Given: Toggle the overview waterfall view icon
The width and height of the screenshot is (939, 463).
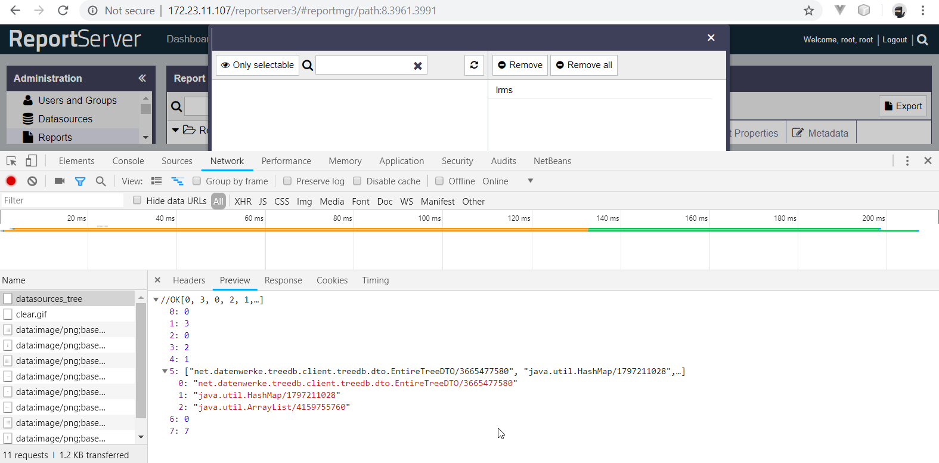Looking at the screenshot, I should tap(177, 181).
